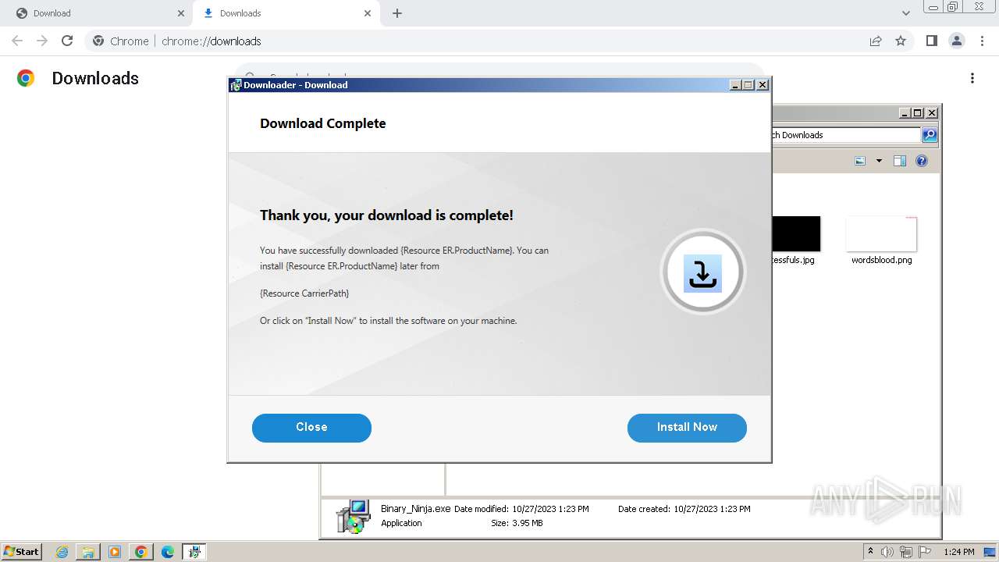Click the chrome://downloads address bar
The height and width of the screenshot is (562, 999).
click(x=499, y=41)
